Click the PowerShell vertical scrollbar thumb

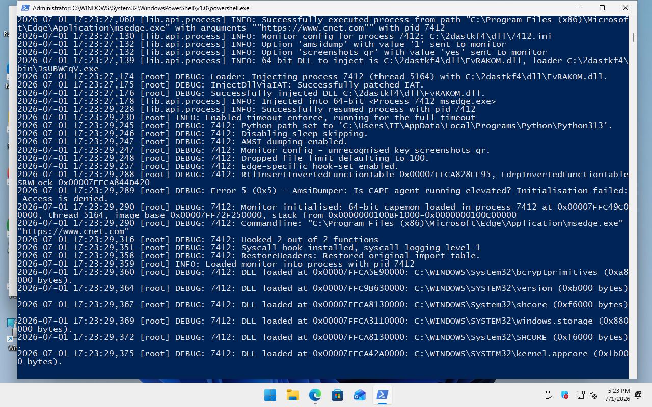click(633, 38)
